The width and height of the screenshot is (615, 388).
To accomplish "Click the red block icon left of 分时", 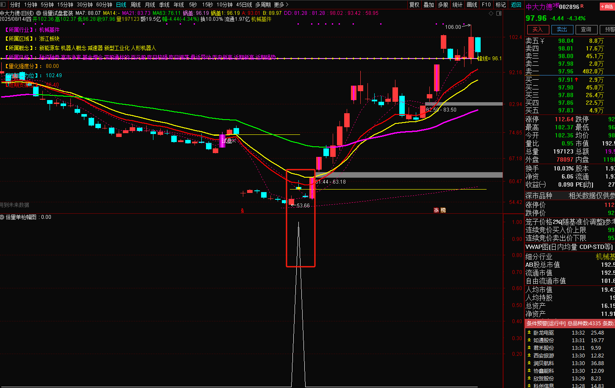I will [4, 5].
